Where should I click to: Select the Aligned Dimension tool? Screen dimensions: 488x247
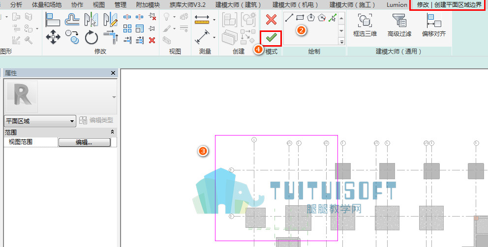click(202, 37)
